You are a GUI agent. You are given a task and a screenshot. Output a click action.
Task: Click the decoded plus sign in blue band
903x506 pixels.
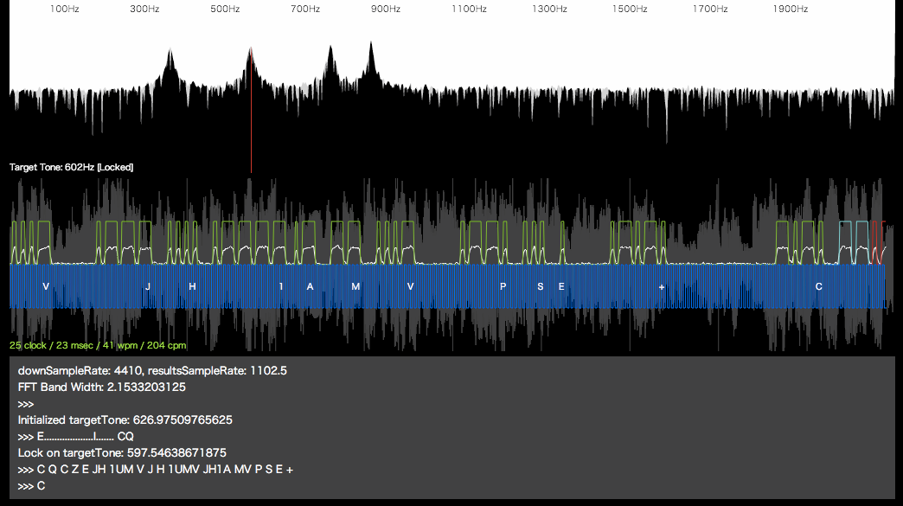(x=662, y=286)
